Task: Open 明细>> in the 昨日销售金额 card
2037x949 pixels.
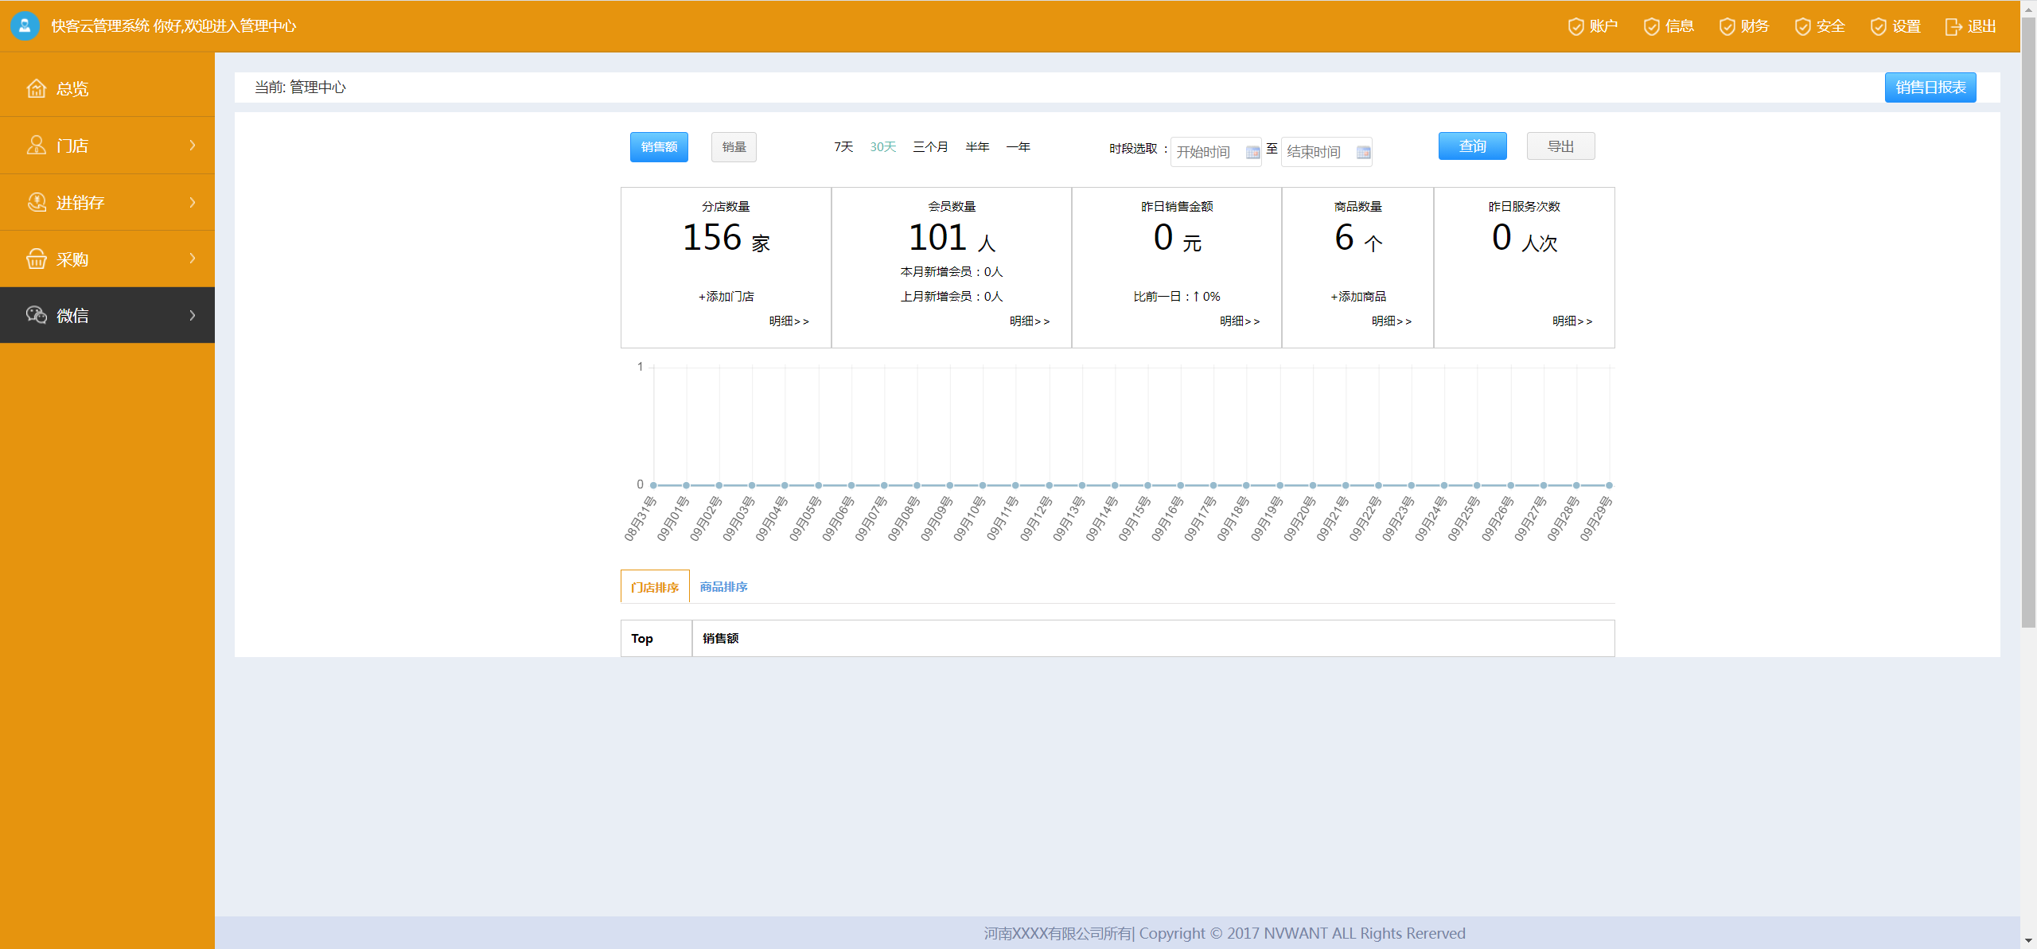Action: pos(1240,321)
